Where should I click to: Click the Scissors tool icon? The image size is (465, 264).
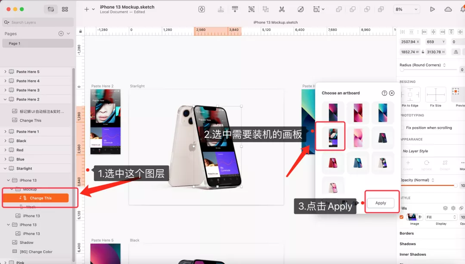point(282,9)
